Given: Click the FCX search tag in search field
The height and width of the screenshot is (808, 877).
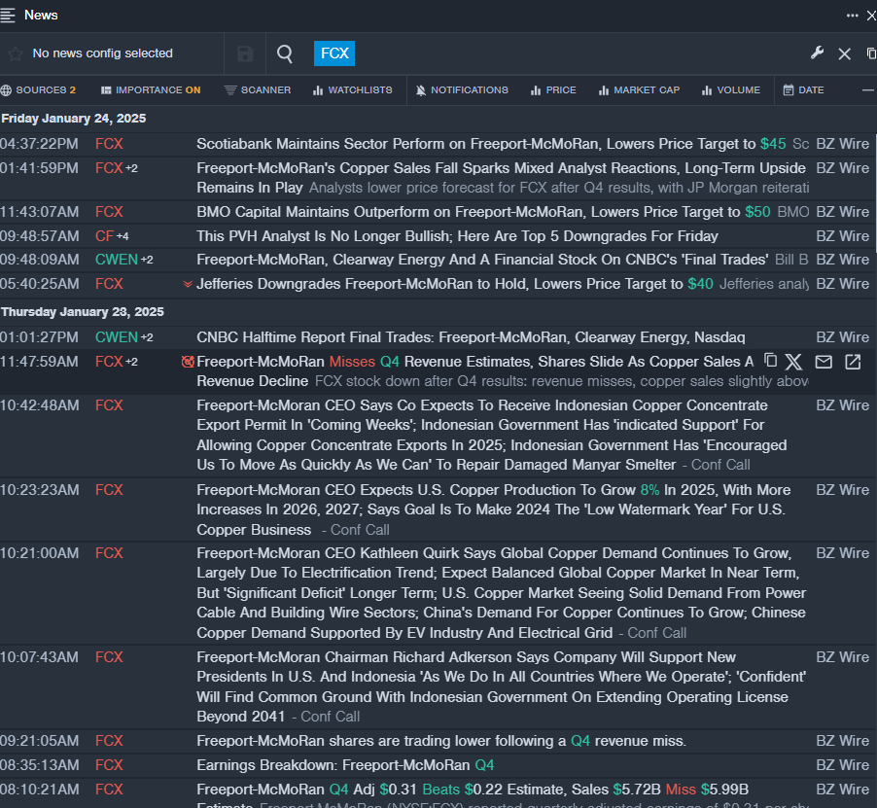Looking at the screenshot, I should [x=334, y=53].
